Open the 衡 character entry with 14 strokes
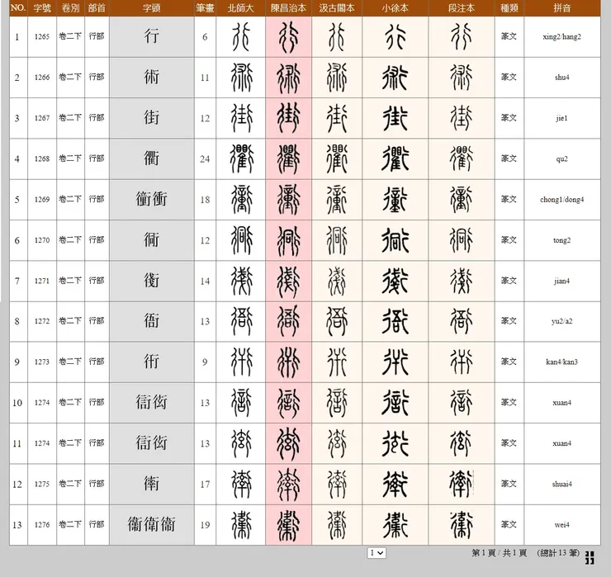Image resolution: width=611 pixels, height=577 pixels. 152,281
